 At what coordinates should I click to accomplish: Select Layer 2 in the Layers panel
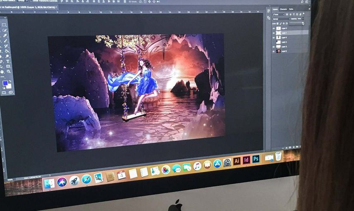point(290,28)
